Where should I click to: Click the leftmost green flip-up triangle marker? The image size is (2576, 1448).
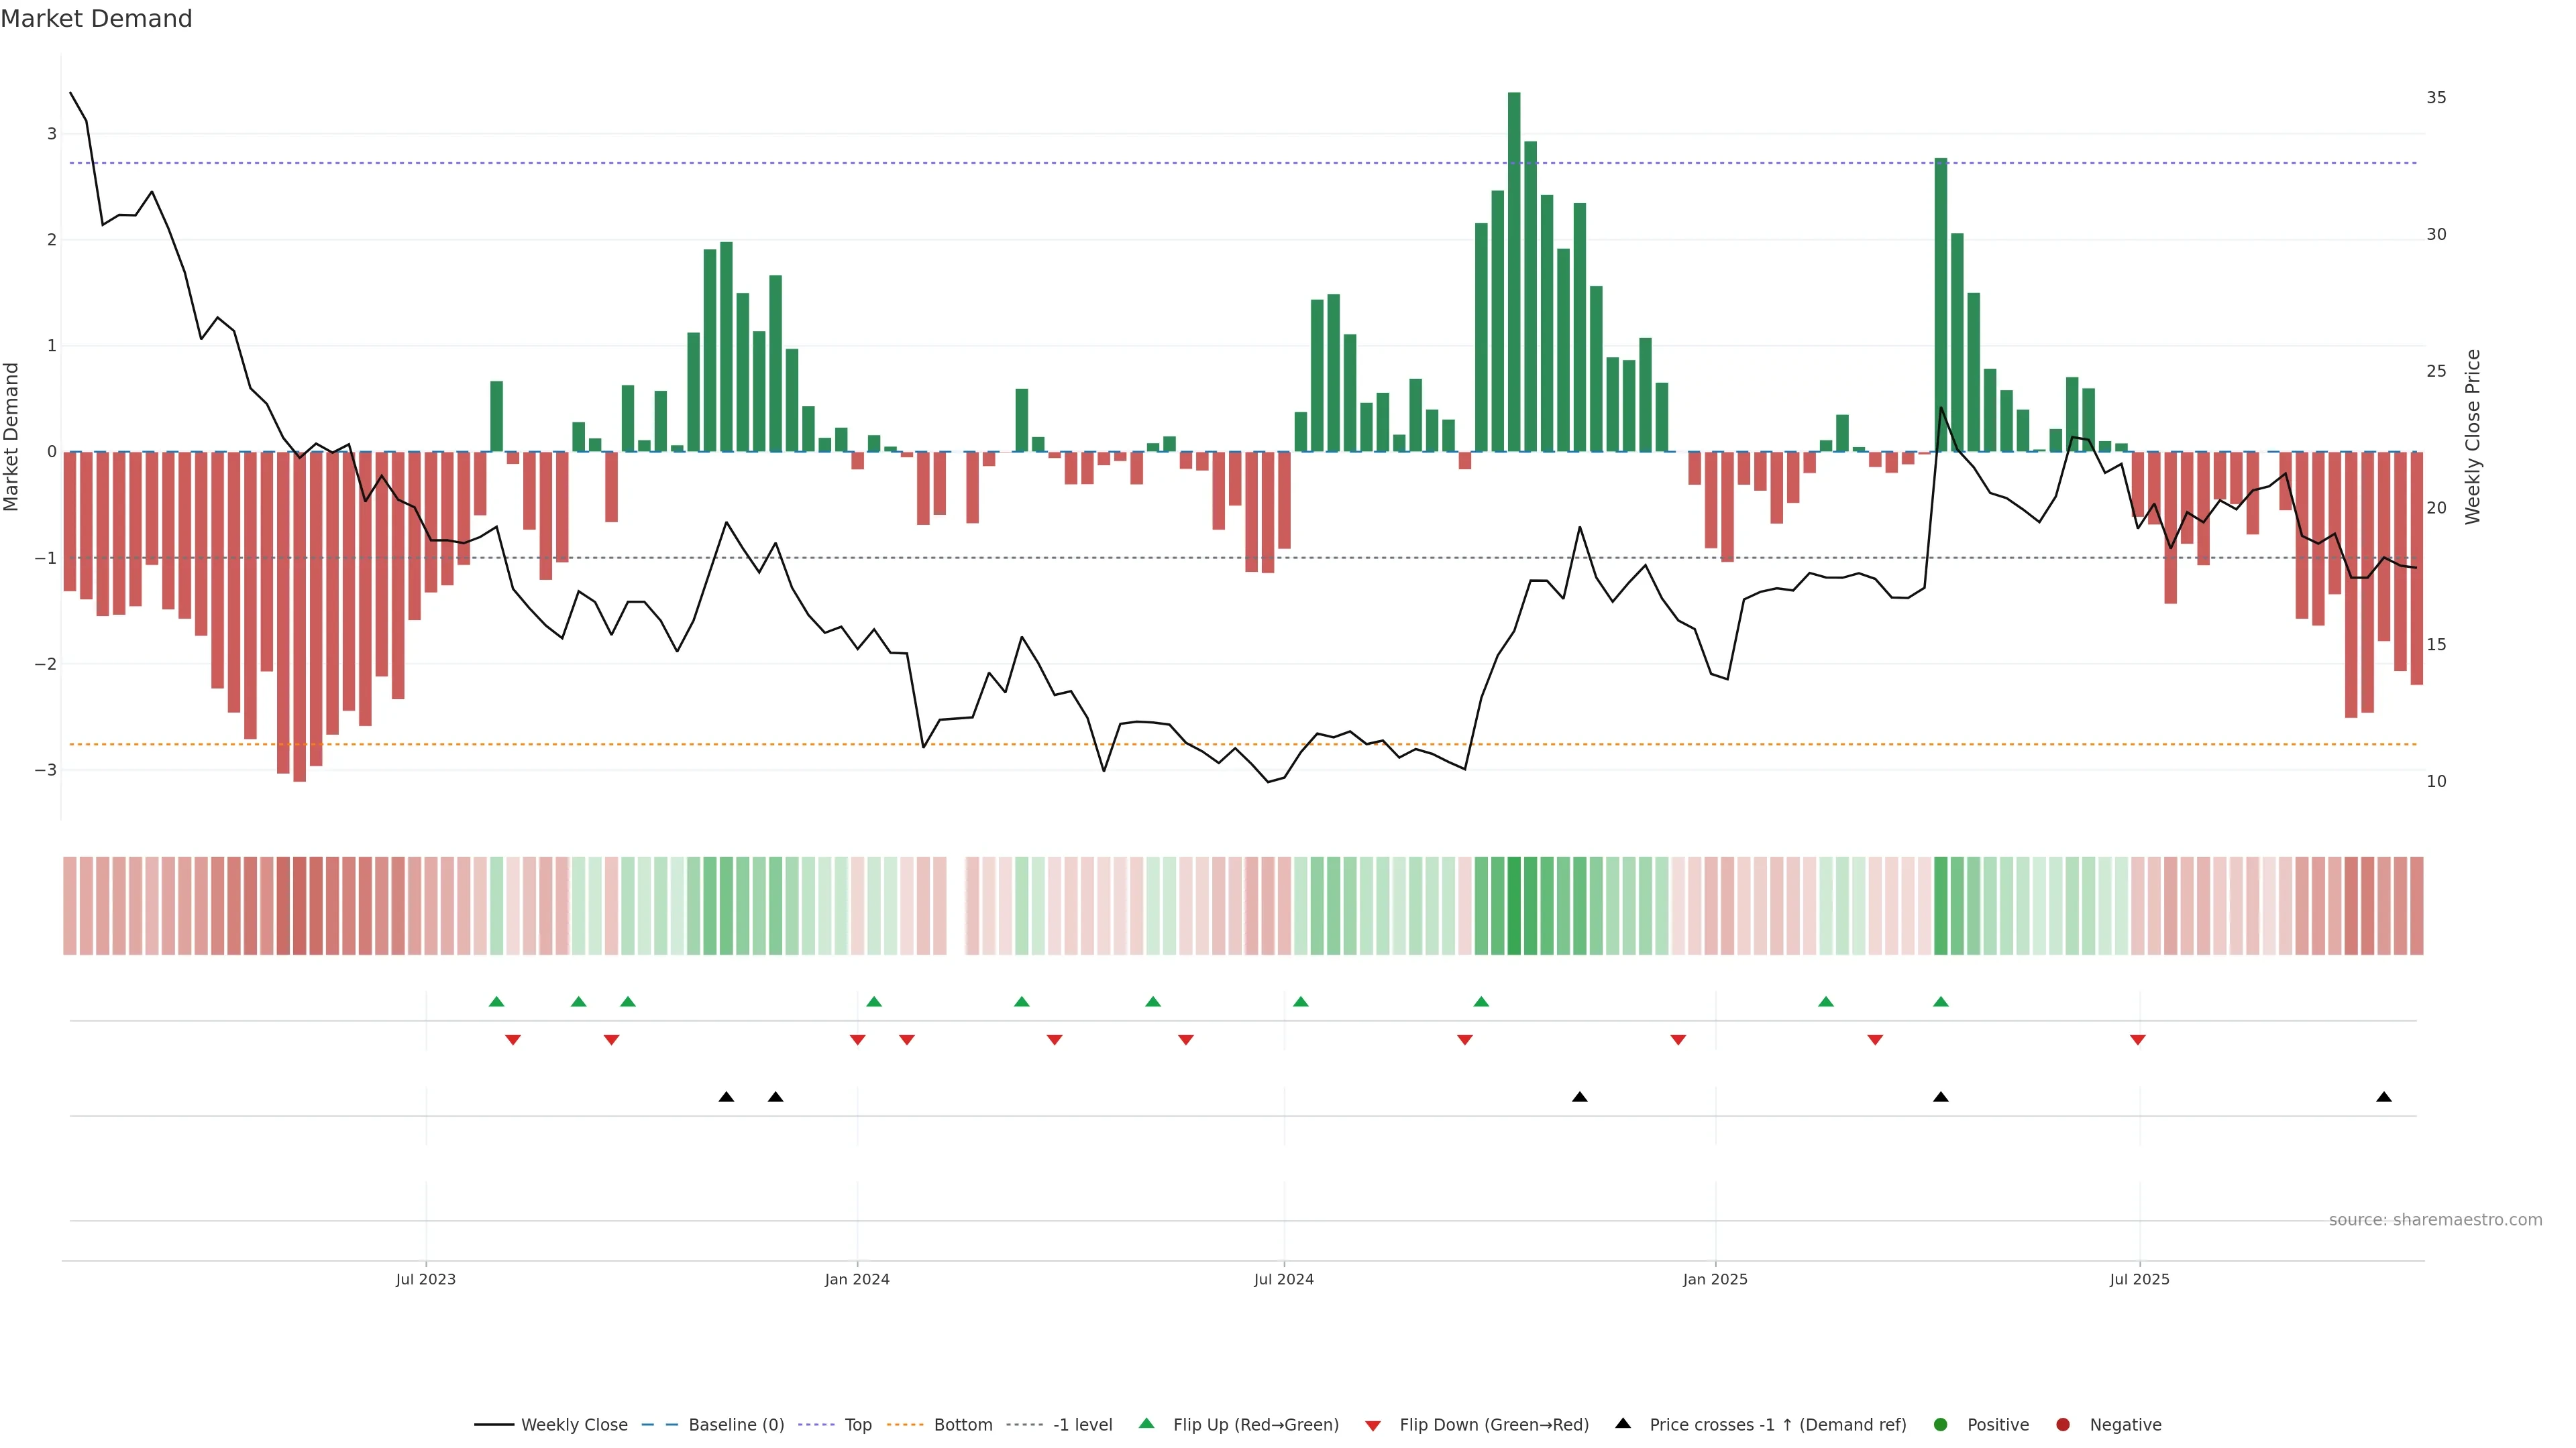(x=496, y=1002)
